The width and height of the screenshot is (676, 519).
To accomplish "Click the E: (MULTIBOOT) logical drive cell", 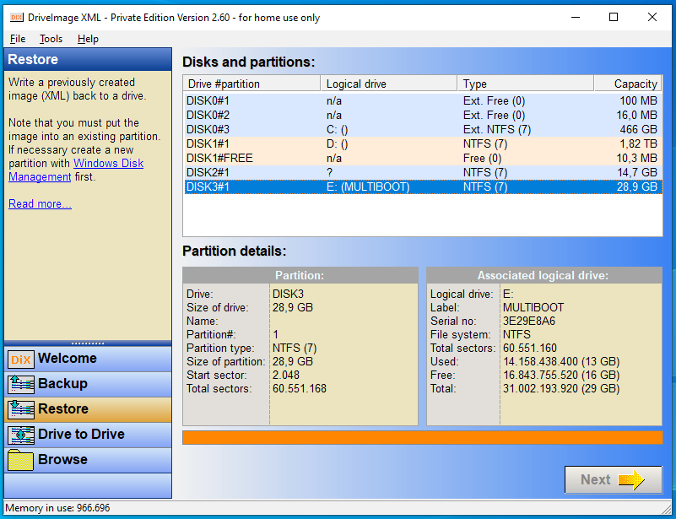I will point(368,187).
